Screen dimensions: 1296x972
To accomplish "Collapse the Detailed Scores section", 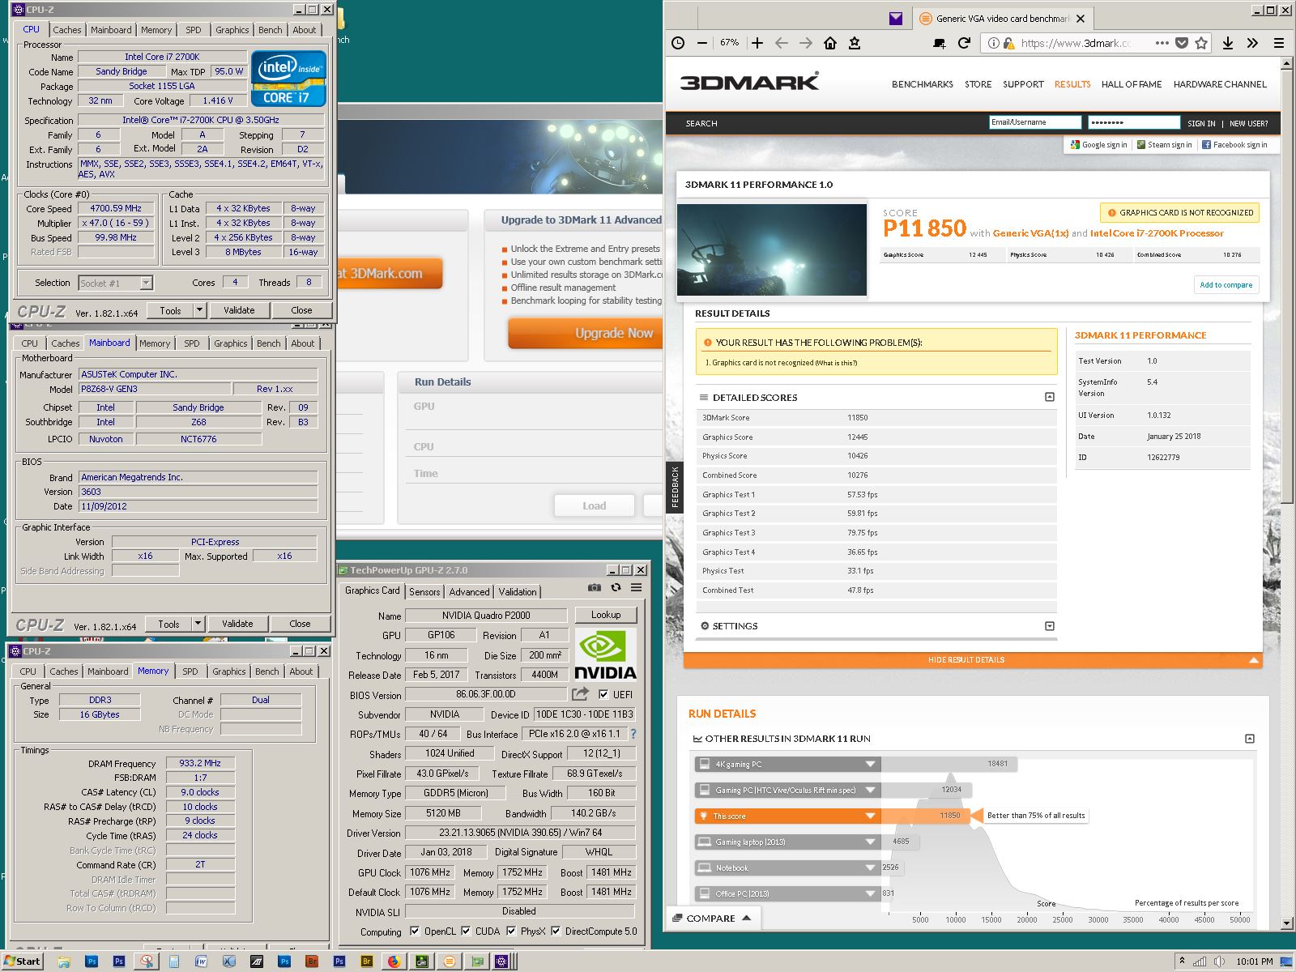I will 1050,397.
